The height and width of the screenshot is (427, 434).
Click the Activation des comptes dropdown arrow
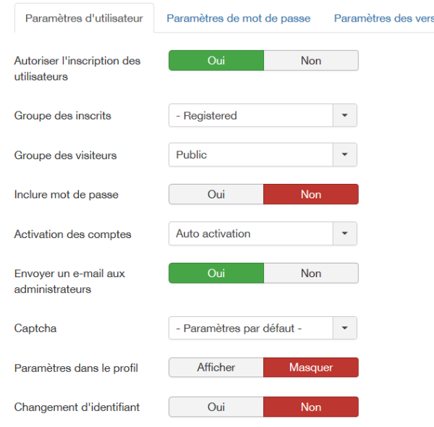[x=344, y=234]
